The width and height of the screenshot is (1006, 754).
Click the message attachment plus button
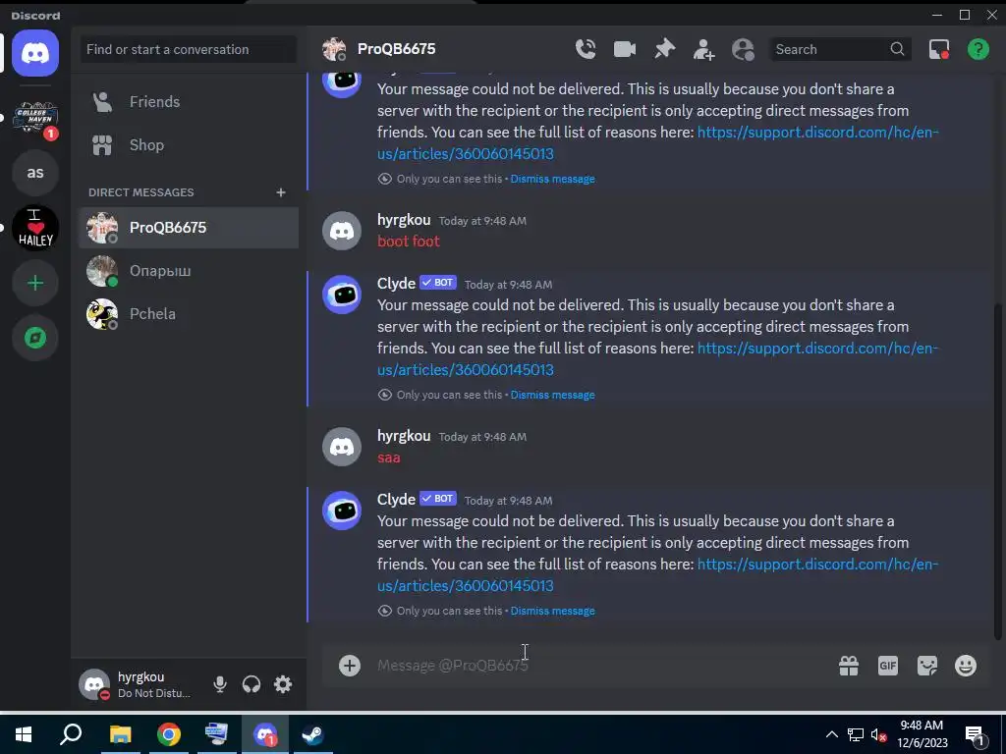tap(349, 666)
